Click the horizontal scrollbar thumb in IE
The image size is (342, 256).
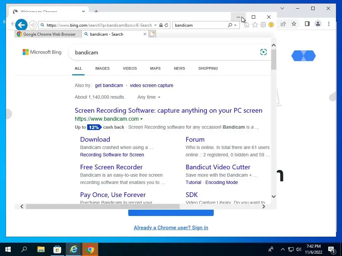[103, 206]
